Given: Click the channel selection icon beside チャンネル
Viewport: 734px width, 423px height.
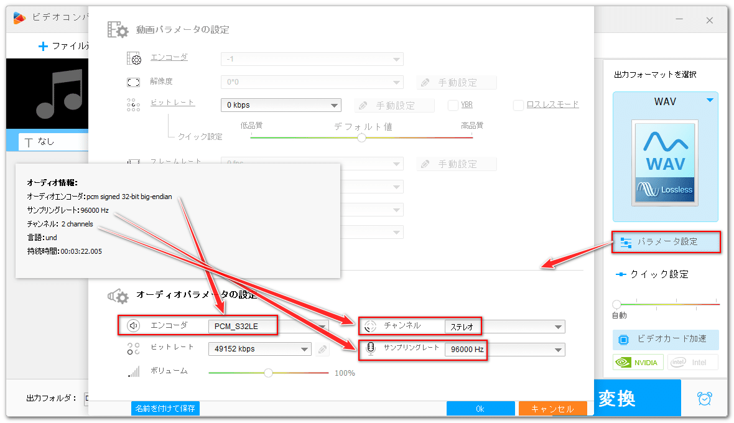Looking at the screenshot, I should tap(370, 325).
